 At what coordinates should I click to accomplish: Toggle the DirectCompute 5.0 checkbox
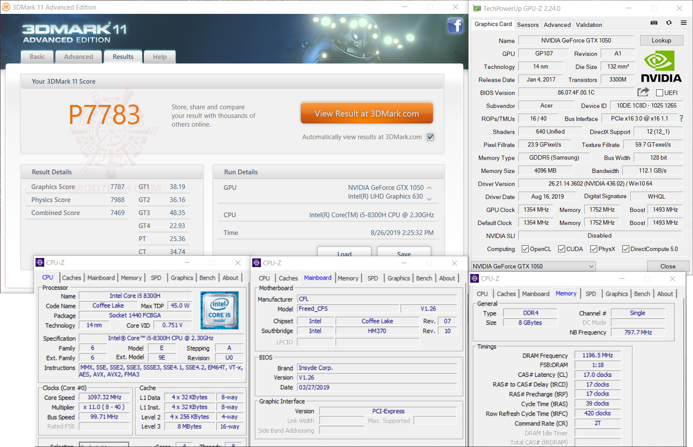tap(626, 249)
